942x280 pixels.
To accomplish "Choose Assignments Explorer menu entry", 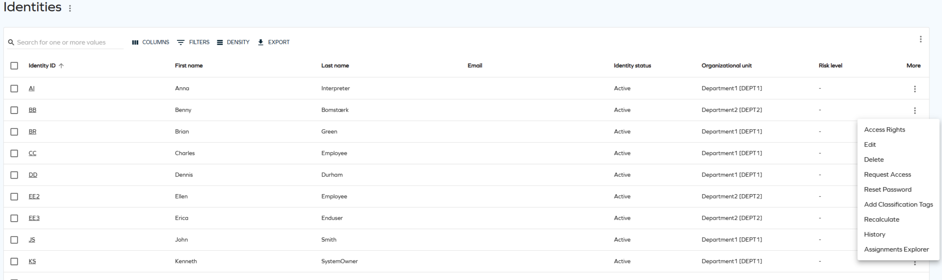I will coord(898,250).
